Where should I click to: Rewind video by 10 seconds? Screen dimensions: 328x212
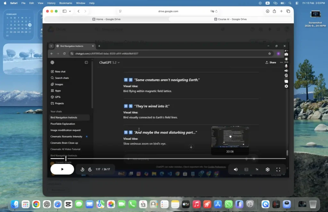[x=82, y=169]
